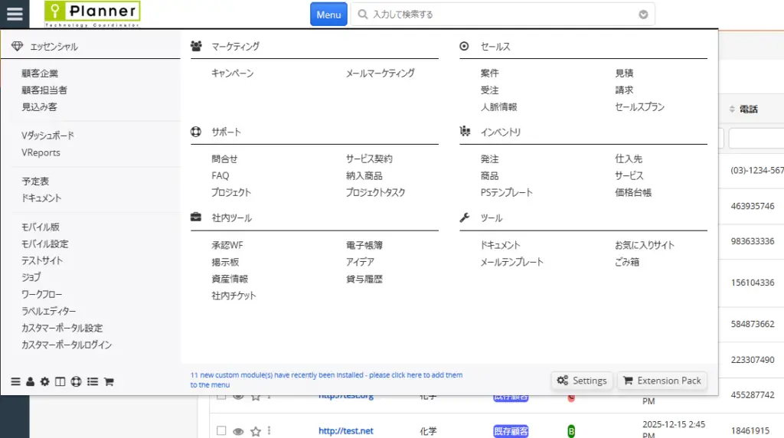Open キャンペーン under マーケティング
784x438 pixels.
(x=232, y=74)
